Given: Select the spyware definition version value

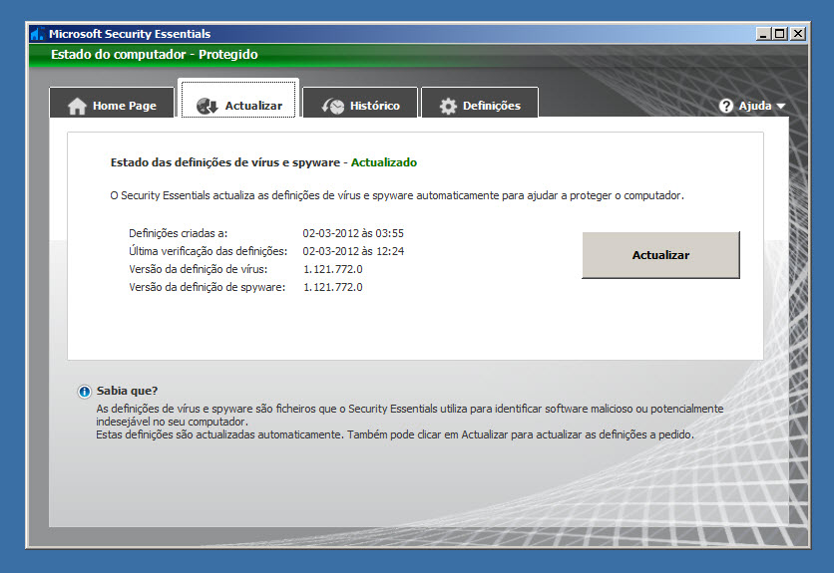Looking at the screenshot, I should point(333,288).
